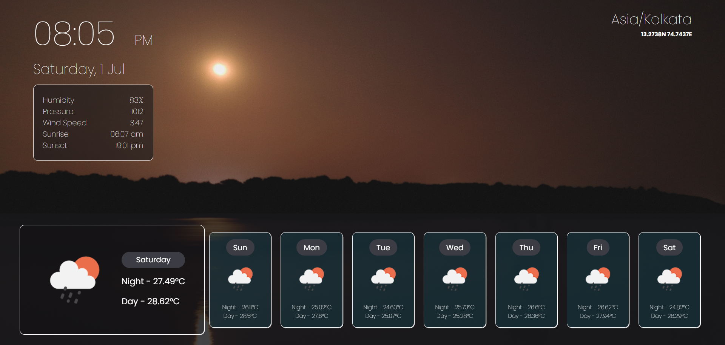Select the Saturday label in today's card
Image resolution: width=725 pixels, height=345 pixels.
[153, 260]
